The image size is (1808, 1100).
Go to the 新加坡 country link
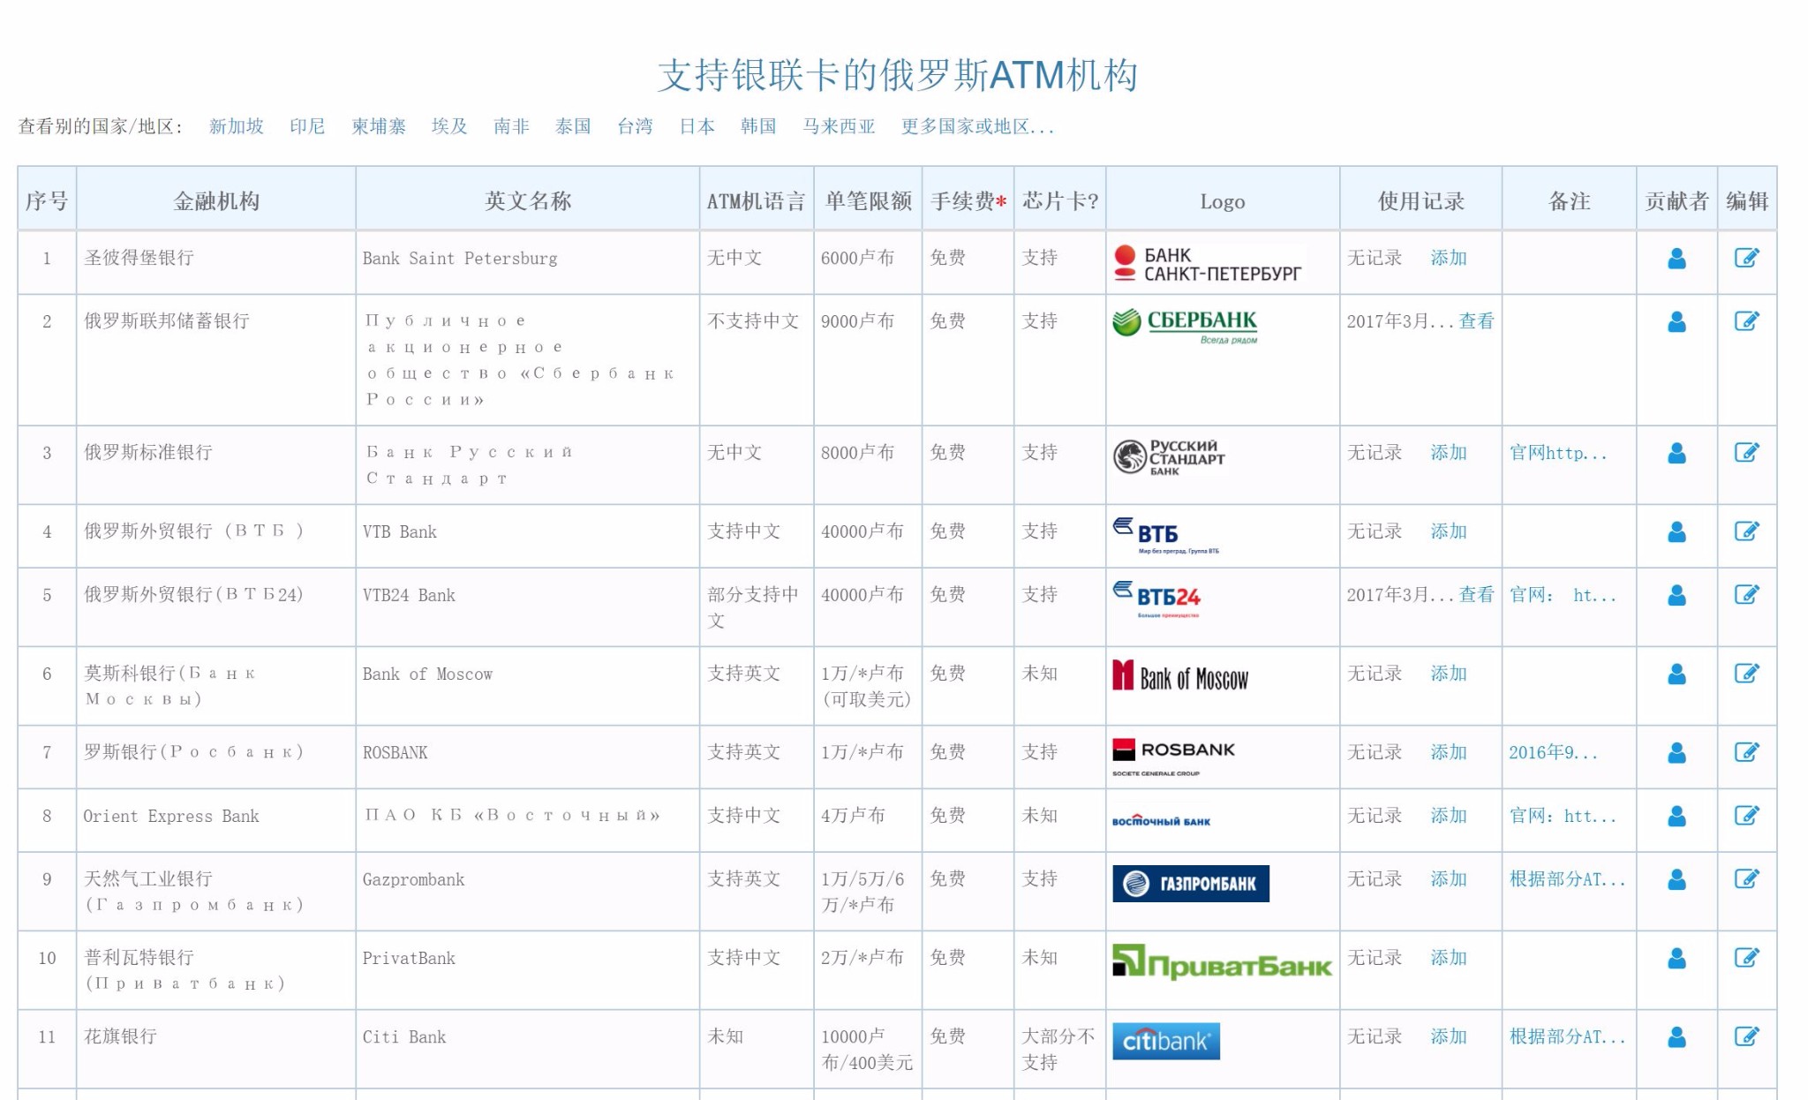tap(236, 126)
